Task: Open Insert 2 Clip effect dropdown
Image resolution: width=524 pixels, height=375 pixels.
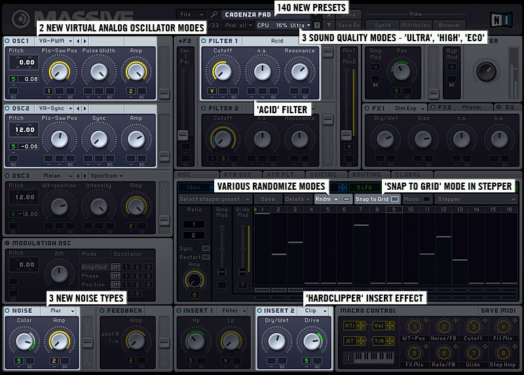Action: 314,311
